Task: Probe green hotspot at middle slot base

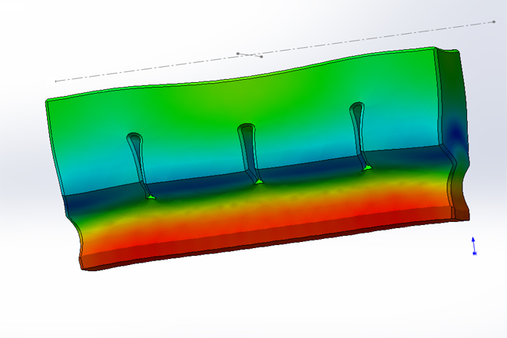Action: tap(260, 181)
